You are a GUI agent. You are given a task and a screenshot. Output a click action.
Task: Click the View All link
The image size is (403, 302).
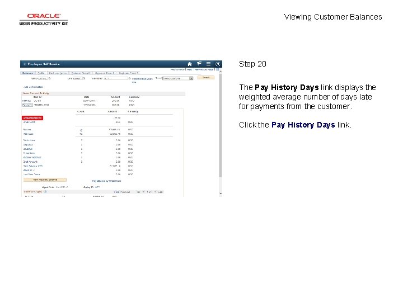coord(125,192)
